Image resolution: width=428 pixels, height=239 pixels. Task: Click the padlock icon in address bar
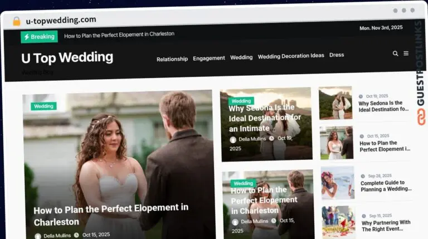[17, 21]
